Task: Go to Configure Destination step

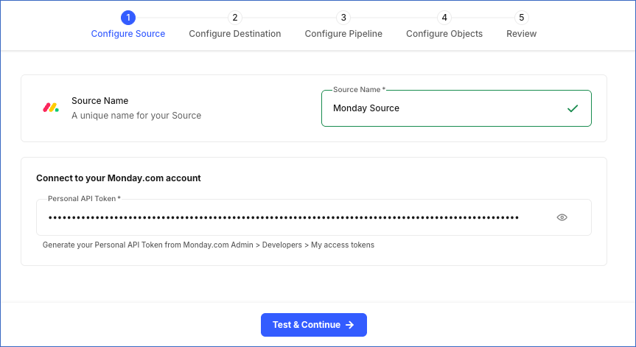Action: [235, 34]
